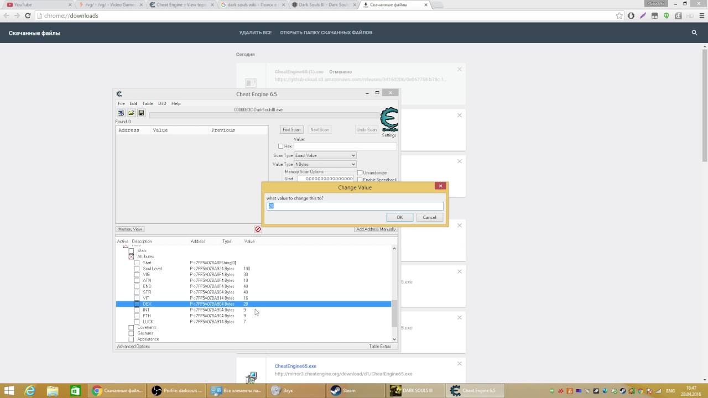Viewport: 708px width, 398px height.
Task: Enable Speedhack checkbox
Action: 360,180
